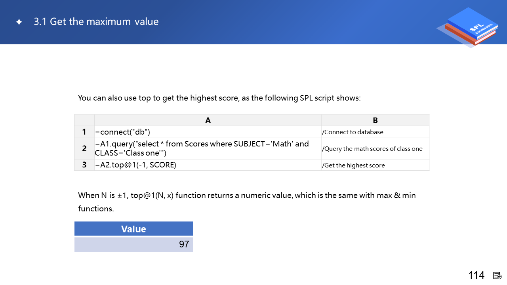Select the '3.1 Get the maximum value' title
Screen dimensions: 507x285
(x=96, y=21)
